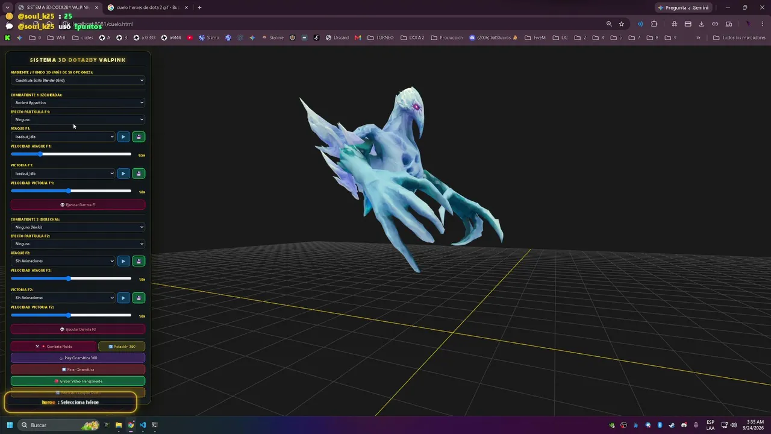Image resolution: width=771 pixels, height=434 pixels.
Task: Bookmark this page with the star icon
Action: 621,24
